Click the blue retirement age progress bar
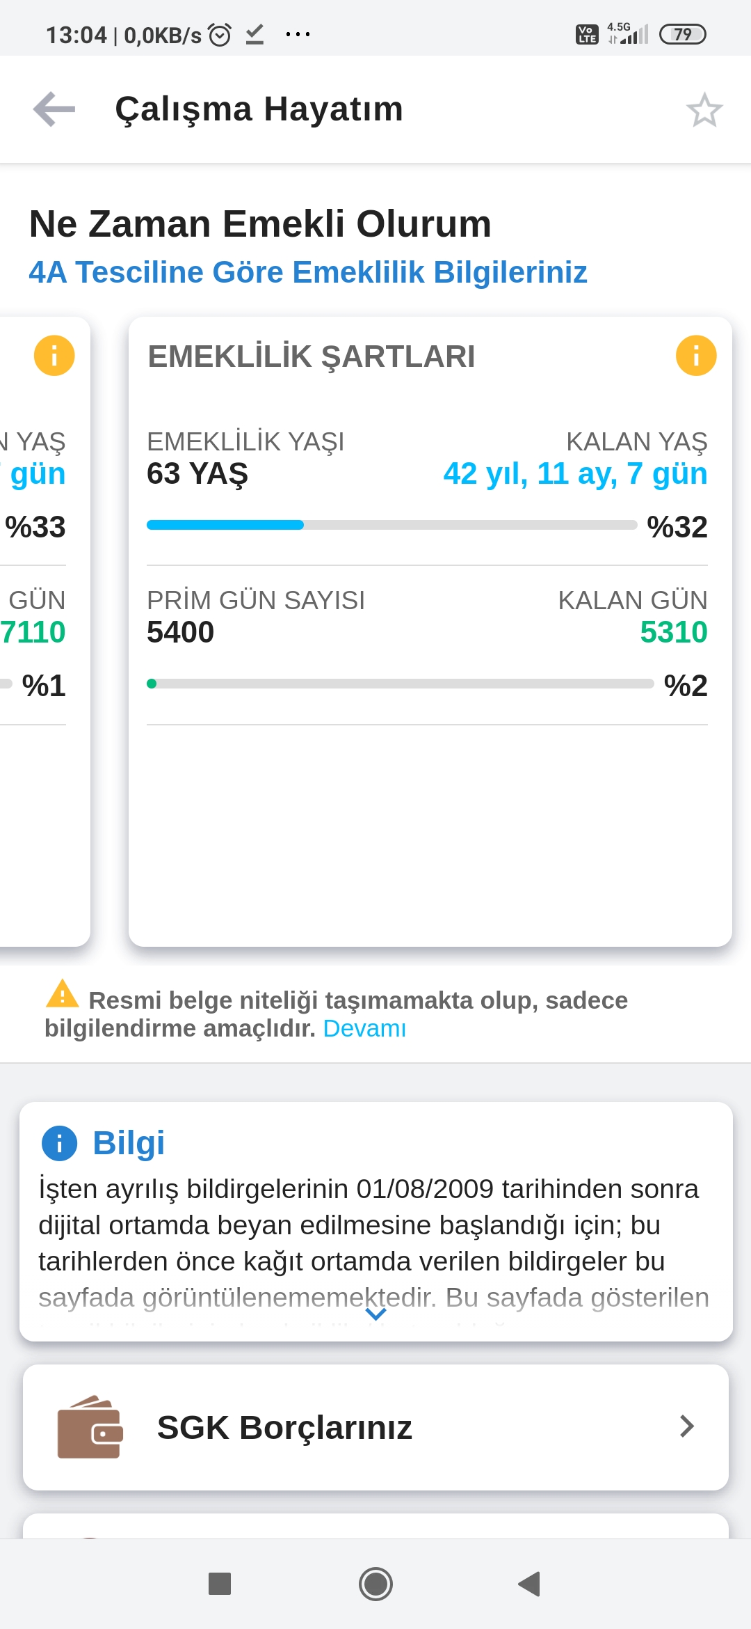This screenshot has height=1629, width=751. 392,525
